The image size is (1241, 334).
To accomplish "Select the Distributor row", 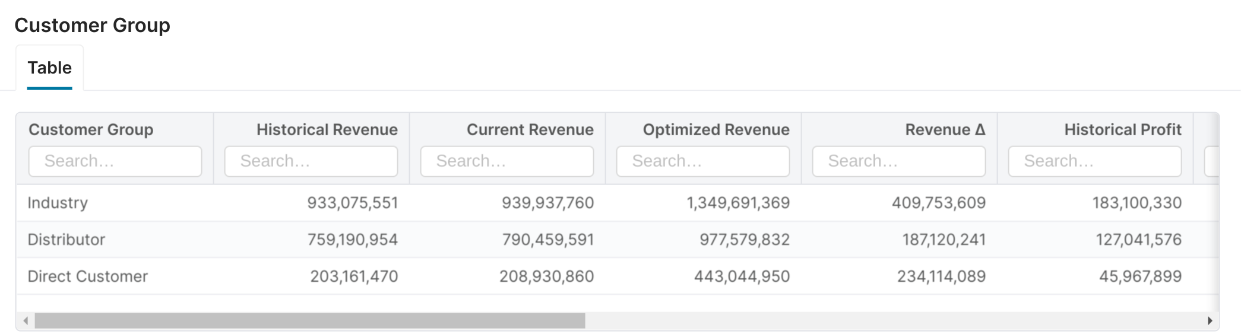I will 66,240.
